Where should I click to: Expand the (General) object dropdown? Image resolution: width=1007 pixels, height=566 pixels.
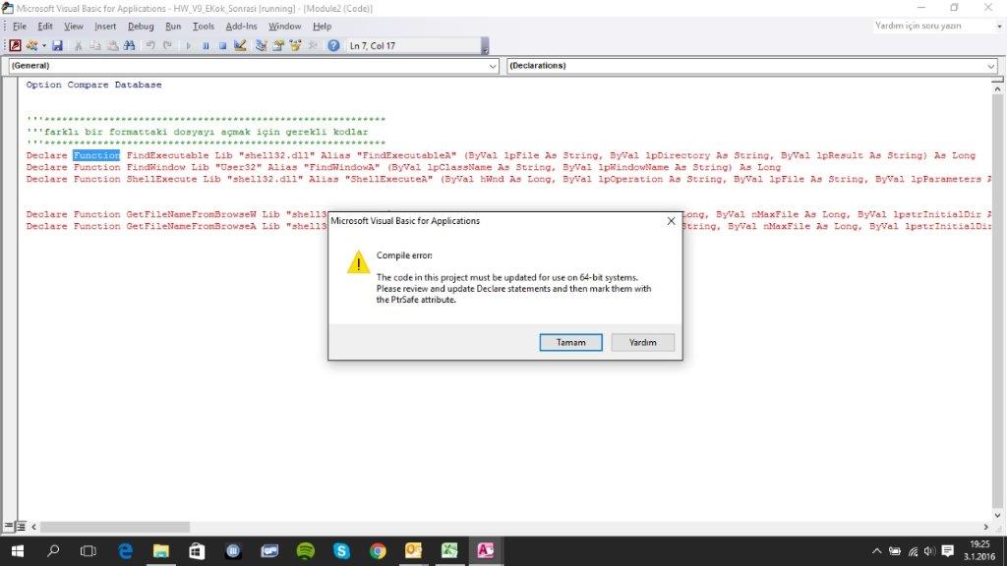(493, 66)
